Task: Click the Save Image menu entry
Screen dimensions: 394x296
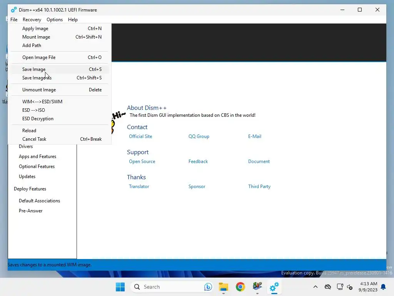Action: [60, 69]
